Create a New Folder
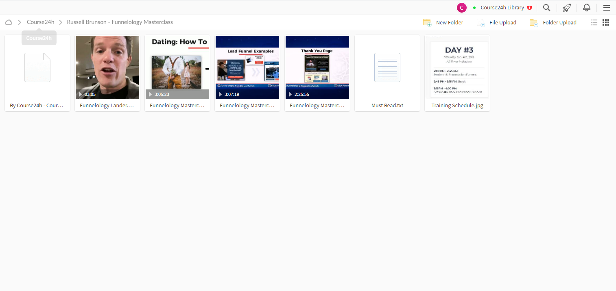This screenshot has width=616, height=291. coord(443,22)
